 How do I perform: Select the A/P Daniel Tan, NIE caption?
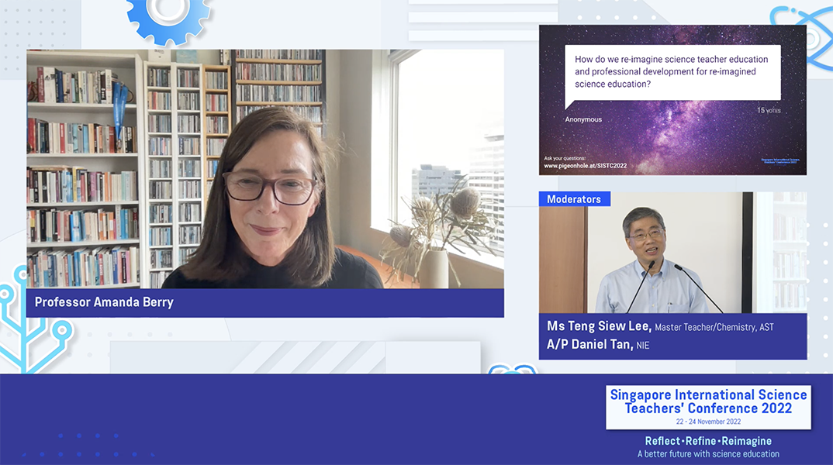pyautogui.click(x=598, y=345)
